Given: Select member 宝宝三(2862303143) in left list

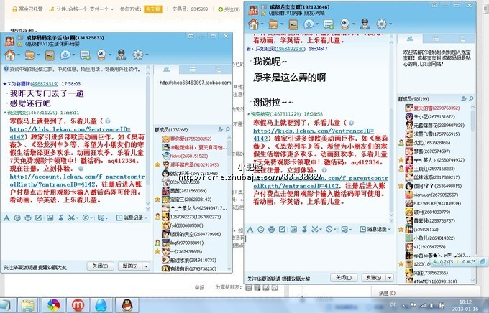Looking at the screenshot, I should pos(191,200).
